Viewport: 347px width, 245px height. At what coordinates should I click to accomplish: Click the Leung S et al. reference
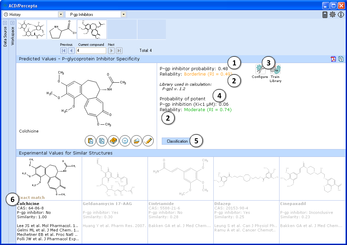pos(246,226)
